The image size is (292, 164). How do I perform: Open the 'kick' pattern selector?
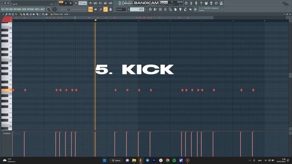pyautogui.click(x=137, y=9)
